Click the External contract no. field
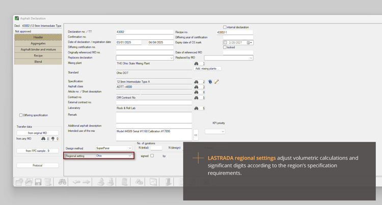382x205 pixels. point(154,103)
